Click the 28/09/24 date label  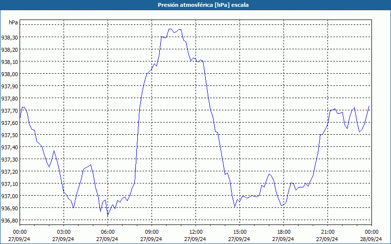371,239
